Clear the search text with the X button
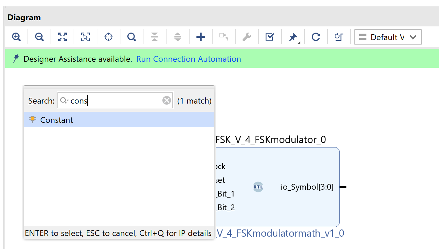The height and width of the screenshot is (249, 439). point(167,100)
